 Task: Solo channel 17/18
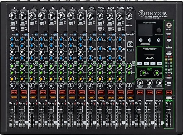click(x=130, y=97)
